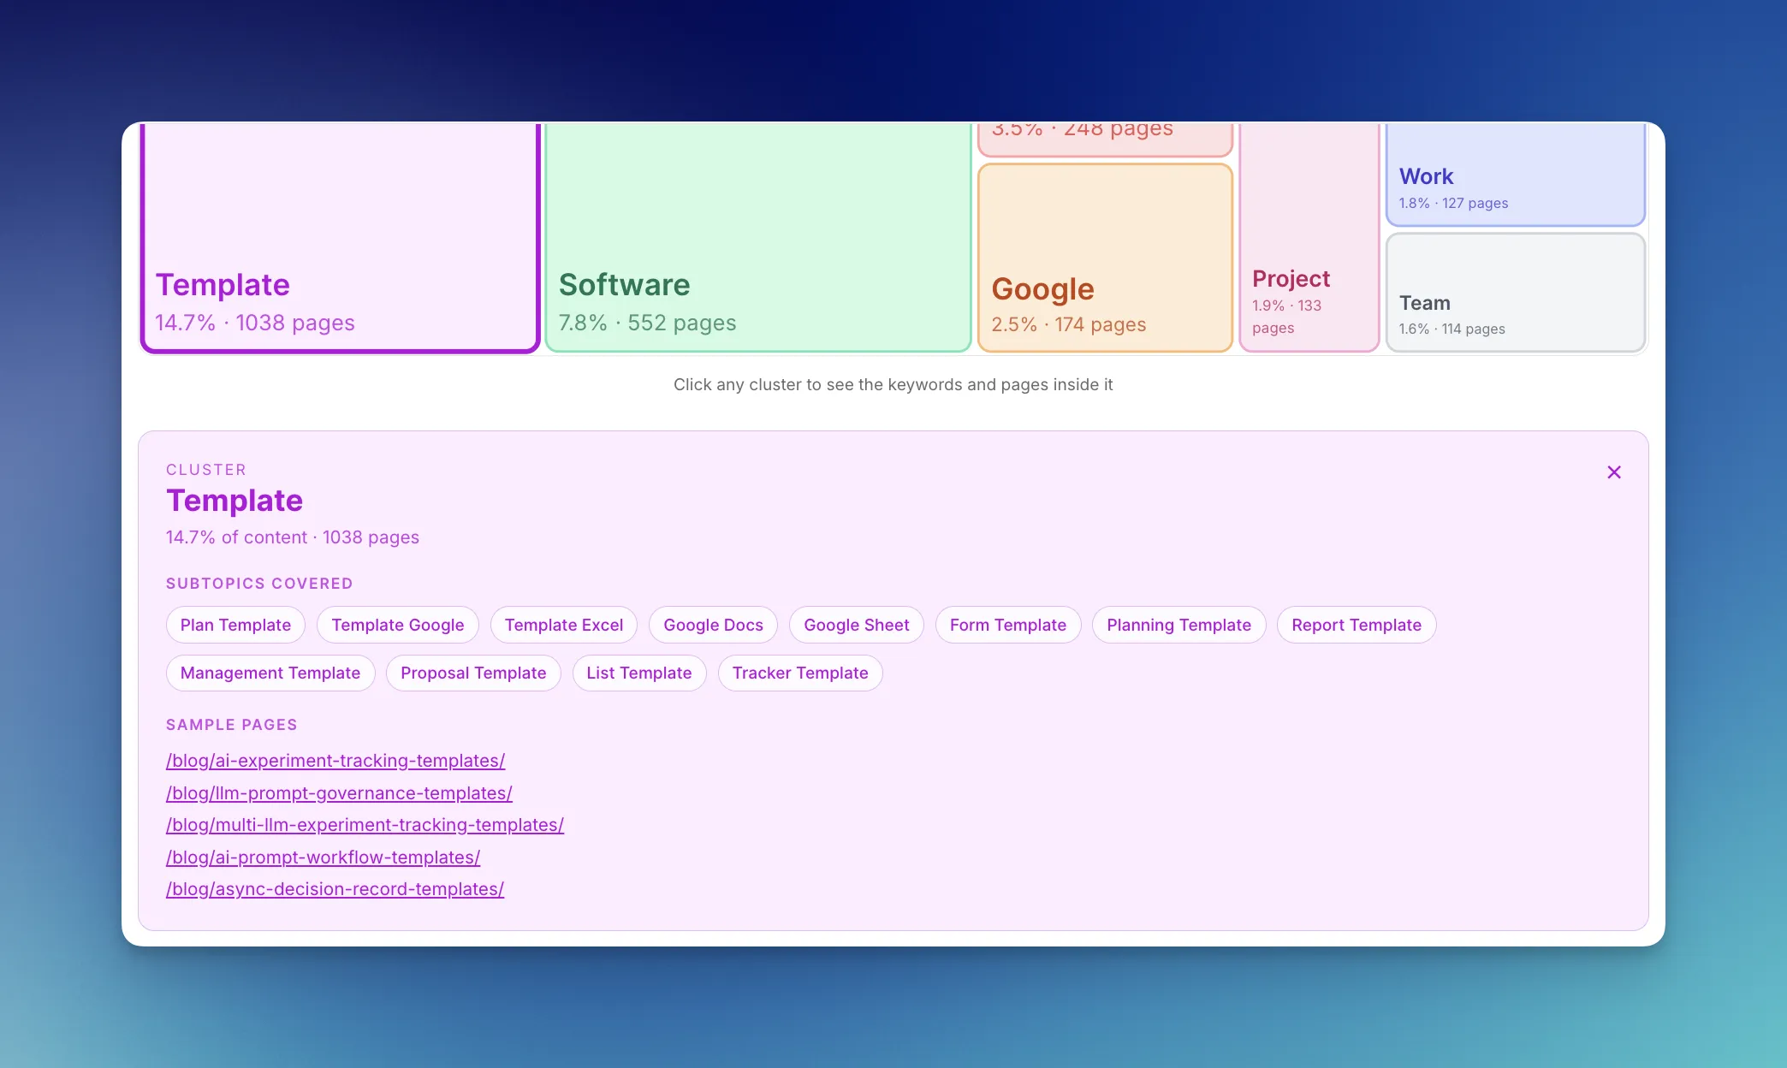
Task: Click the Team cluster tile
Action: coord(1515,293)
